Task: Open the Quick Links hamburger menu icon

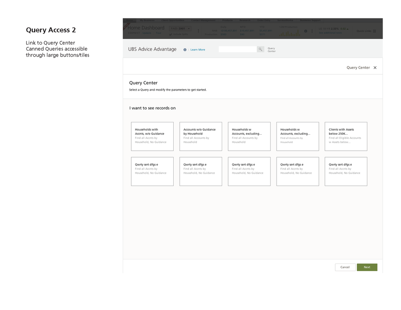Action: [x=375, y=31]
